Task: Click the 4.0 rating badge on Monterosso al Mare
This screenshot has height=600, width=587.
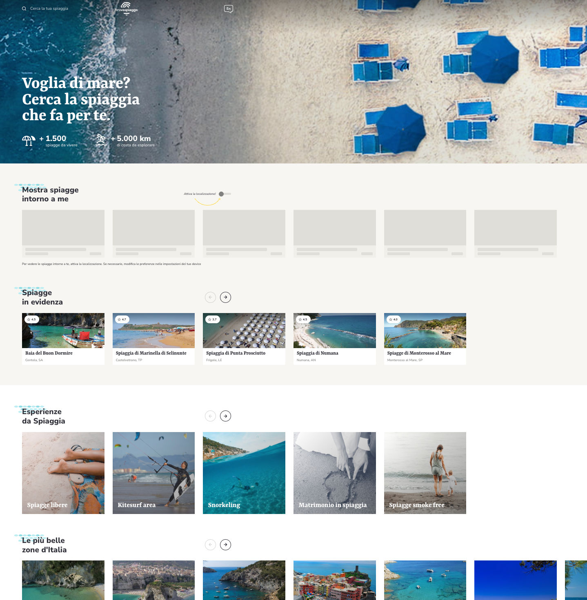Action: click(394, 320)
